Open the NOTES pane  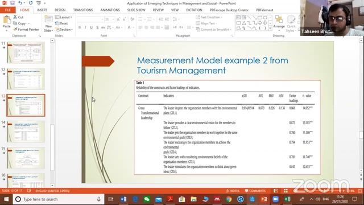[x=233, y=191]
